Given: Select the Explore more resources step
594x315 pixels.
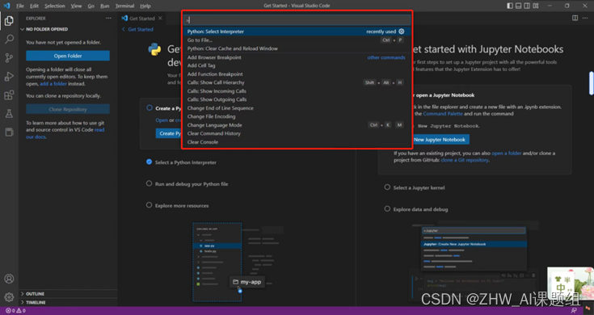Looking at the screenshot, I should click(178, 205).
